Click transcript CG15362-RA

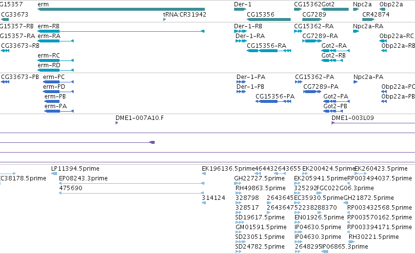click(x=298, y=31)
